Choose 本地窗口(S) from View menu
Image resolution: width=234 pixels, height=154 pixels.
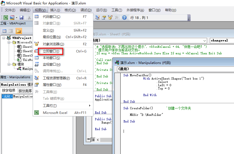click(x=63, y=58)
